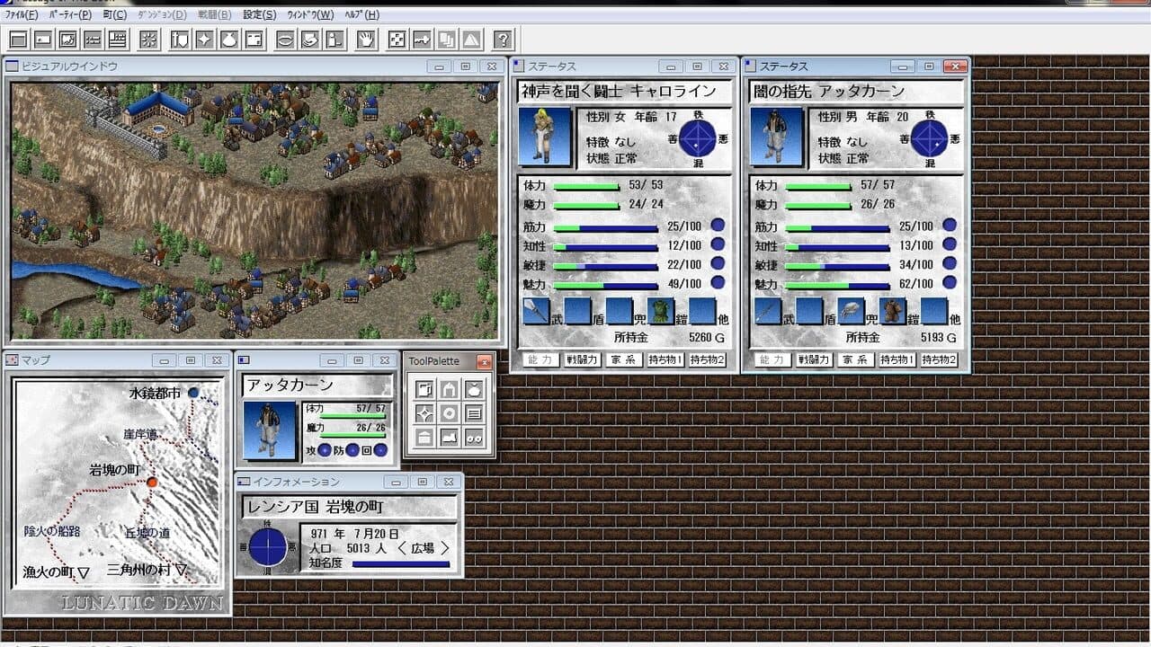Open the 設定(S) menu
Viewport: 1151px width, 647px height.
[x=260, y=14]
